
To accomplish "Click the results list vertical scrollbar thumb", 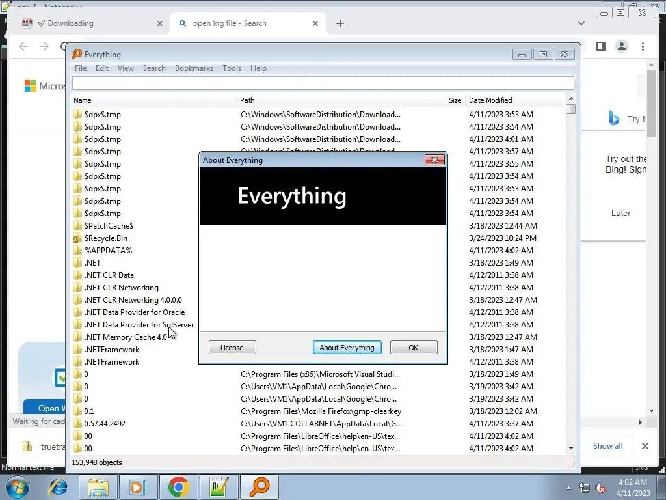I will coord(571,109).
